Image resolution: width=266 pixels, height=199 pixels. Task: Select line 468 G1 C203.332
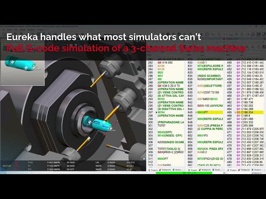click(245, 122)
